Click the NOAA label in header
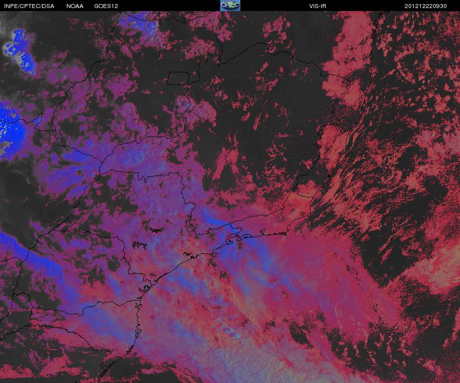Screen dimensions: 460x383 [x=75, y=6]
